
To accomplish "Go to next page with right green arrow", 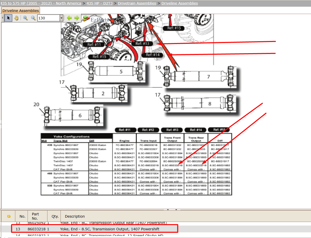I will click(x=77, y=18).
